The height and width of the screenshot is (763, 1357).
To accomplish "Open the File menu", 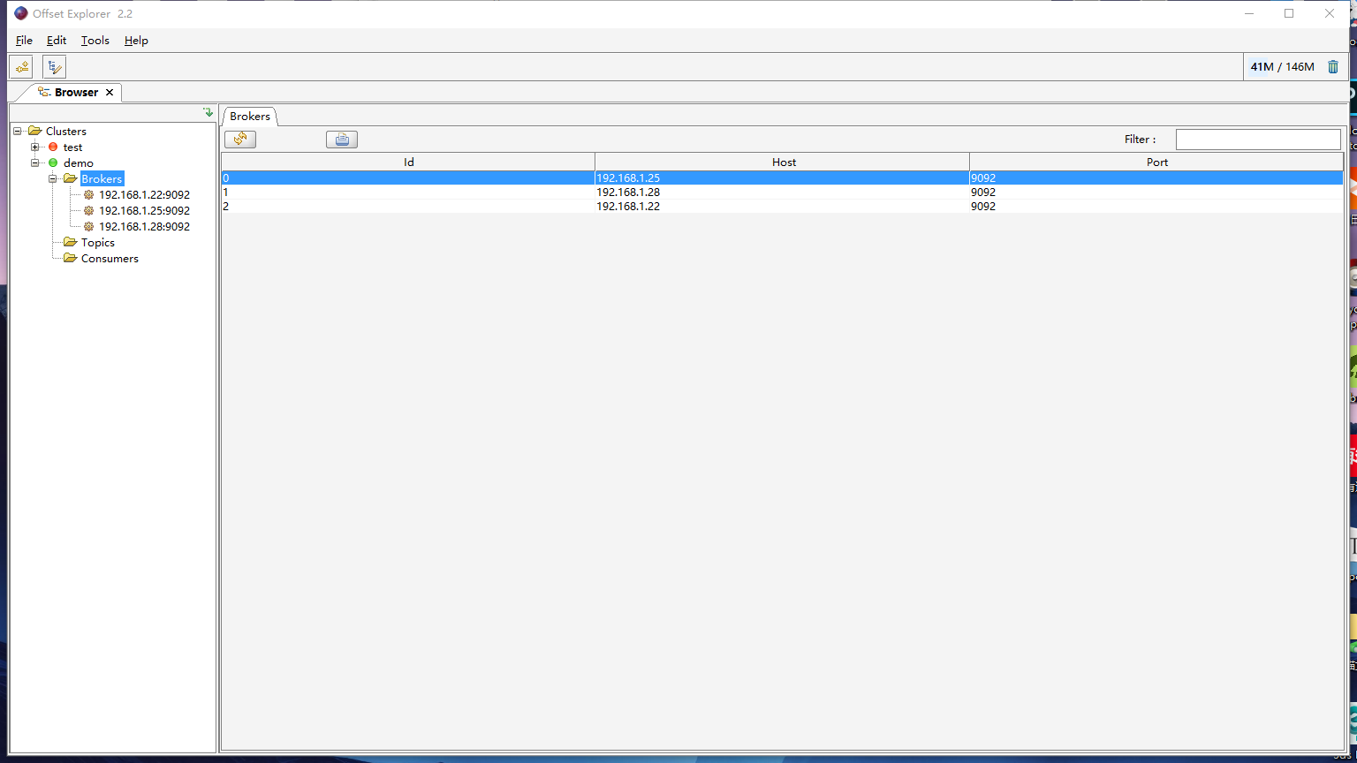I will click(24, 41).
